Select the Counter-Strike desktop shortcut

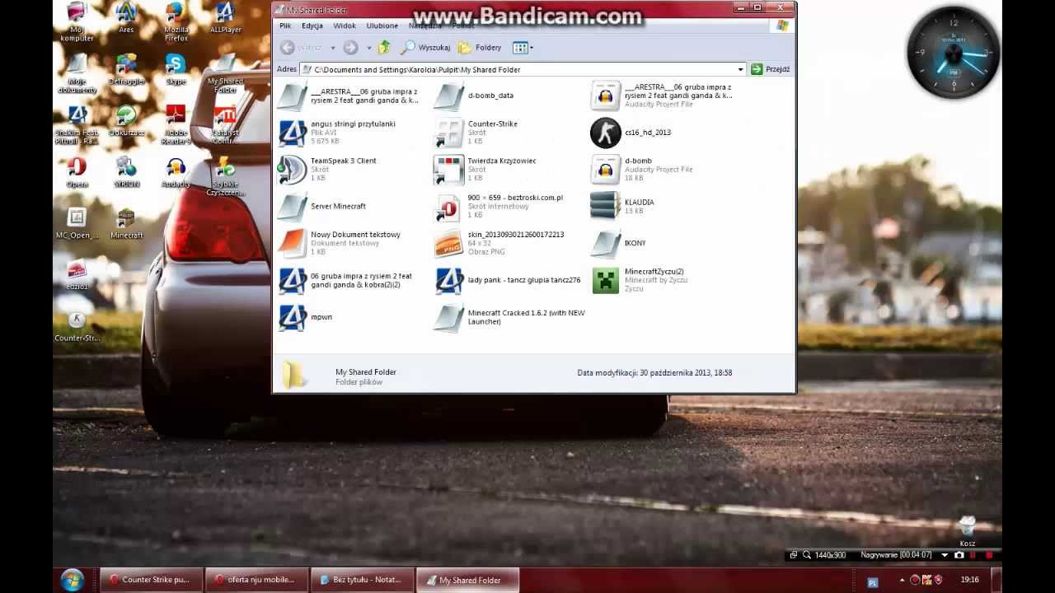[77, 326]
